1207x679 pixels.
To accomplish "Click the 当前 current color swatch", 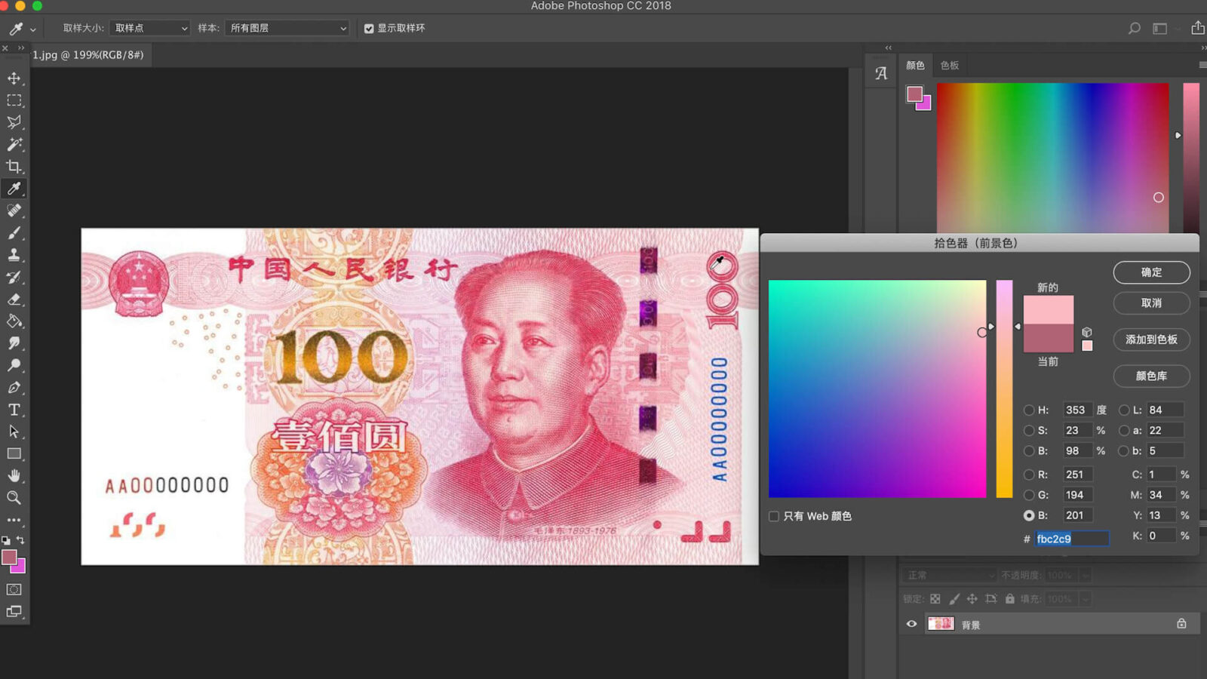I will coord(1048,338).
